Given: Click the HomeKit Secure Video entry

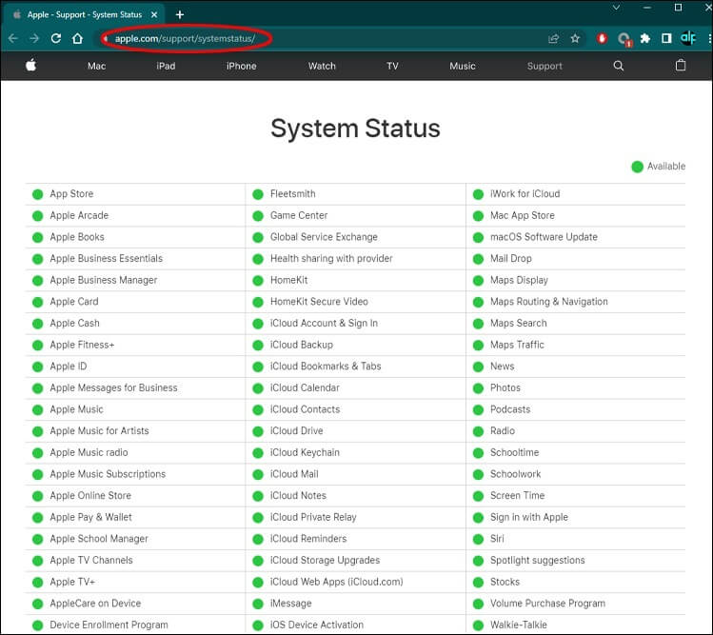Looking at the screenshot, I should click(x=319, y=302).
